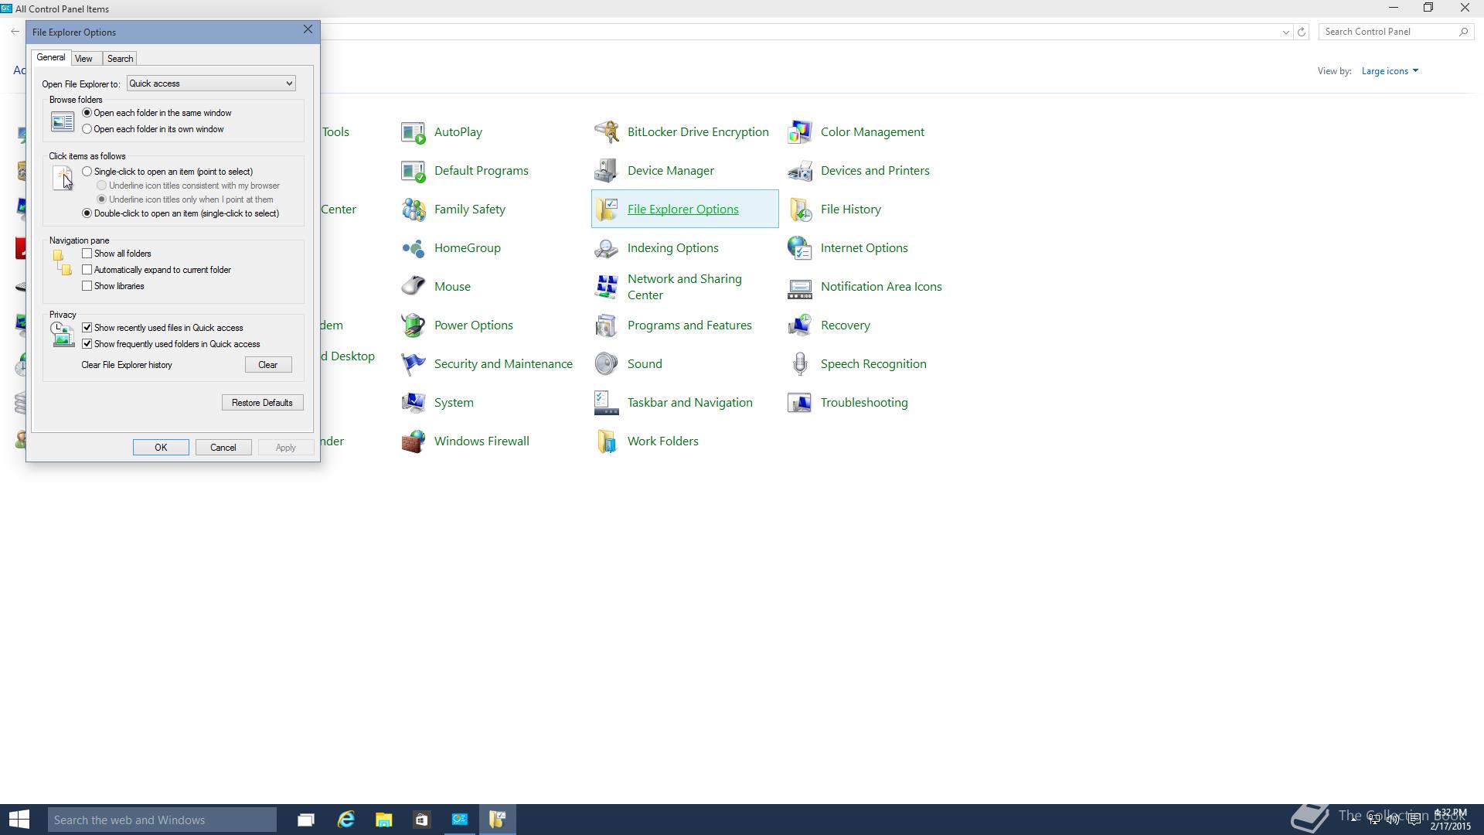Open the Windows Firewall link
The image size is (1484, 835).
pos(482,441)
